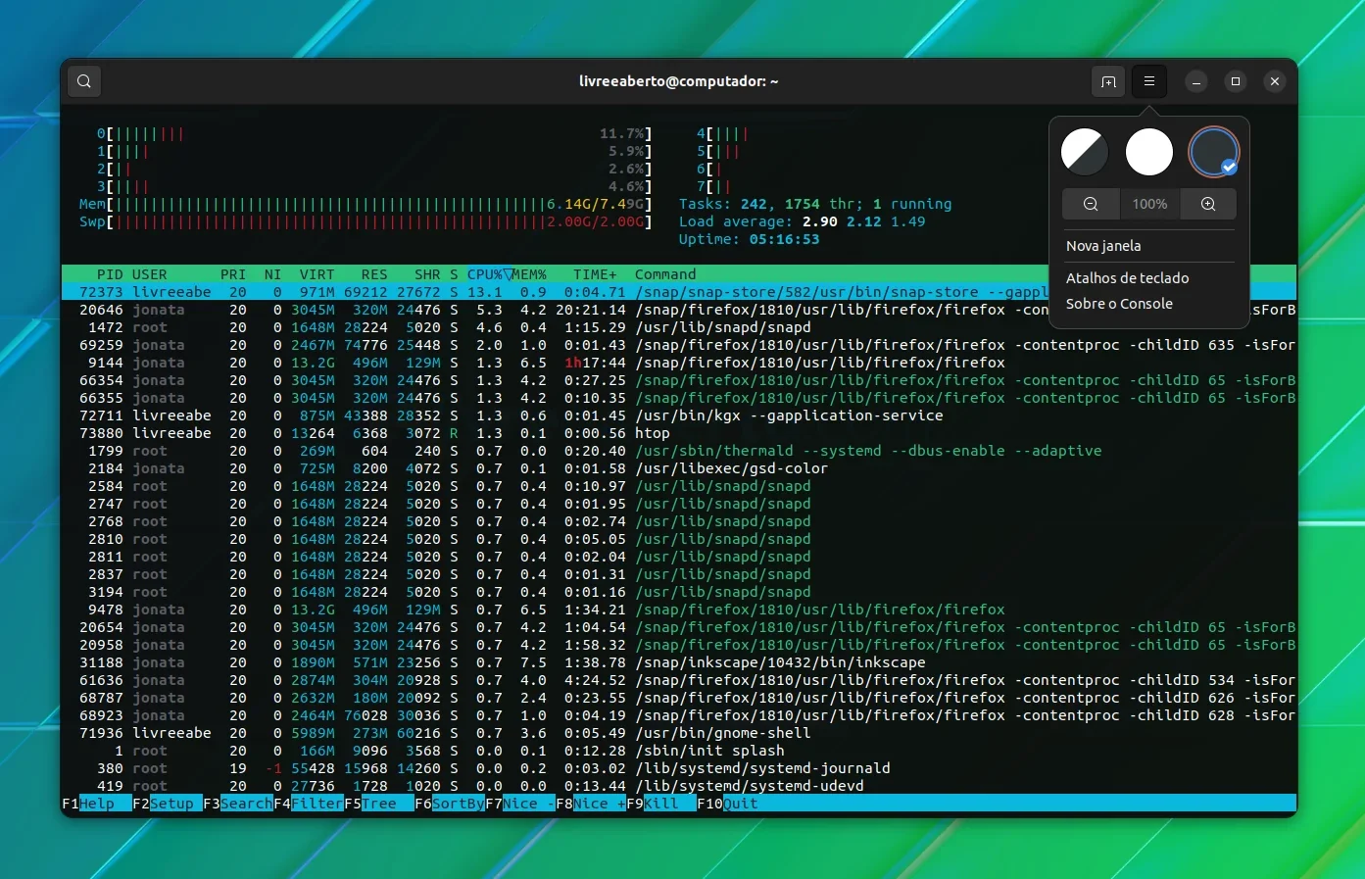1365x879 pixels.
Task: Reset zoom via the 100% label
Action: (x=1149, y=204)
